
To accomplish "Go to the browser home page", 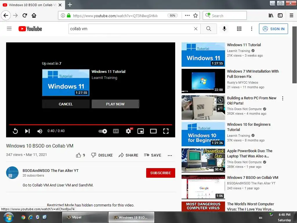I will 34,15.
